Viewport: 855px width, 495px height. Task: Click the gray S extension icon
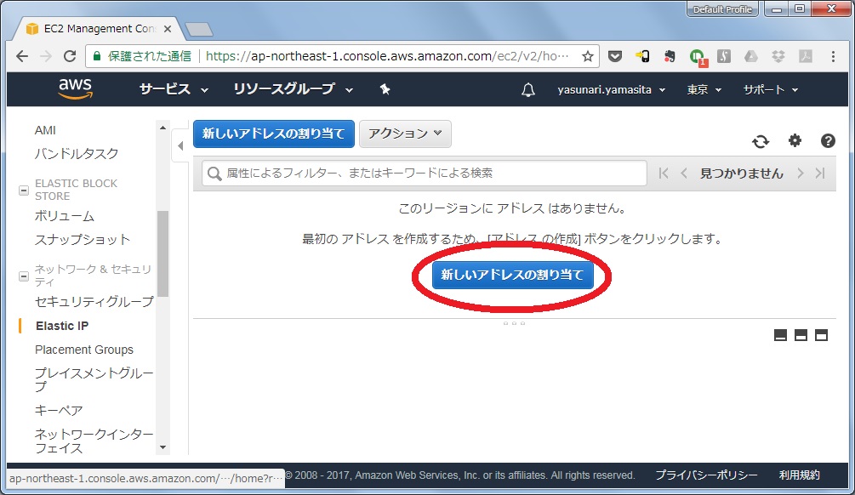tap(724, 56)
